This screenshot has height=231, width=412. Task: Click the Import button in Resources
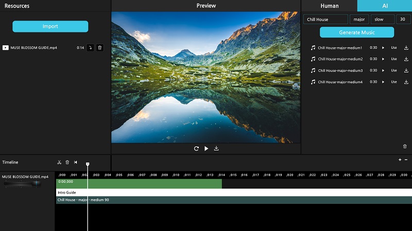pos(50,26)
